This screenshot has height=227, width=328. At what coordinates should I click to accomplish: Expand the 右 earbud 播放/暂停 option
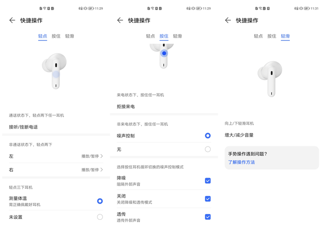point(92,170)
